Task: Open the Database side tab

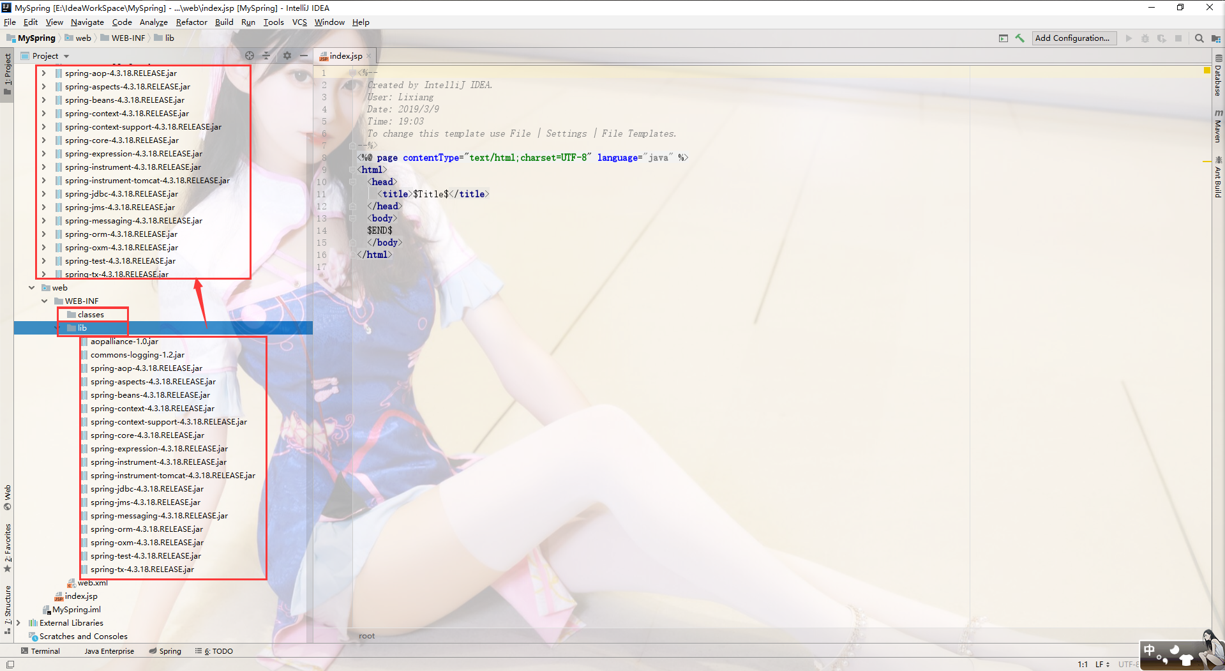Action: tap(1218, 76)
